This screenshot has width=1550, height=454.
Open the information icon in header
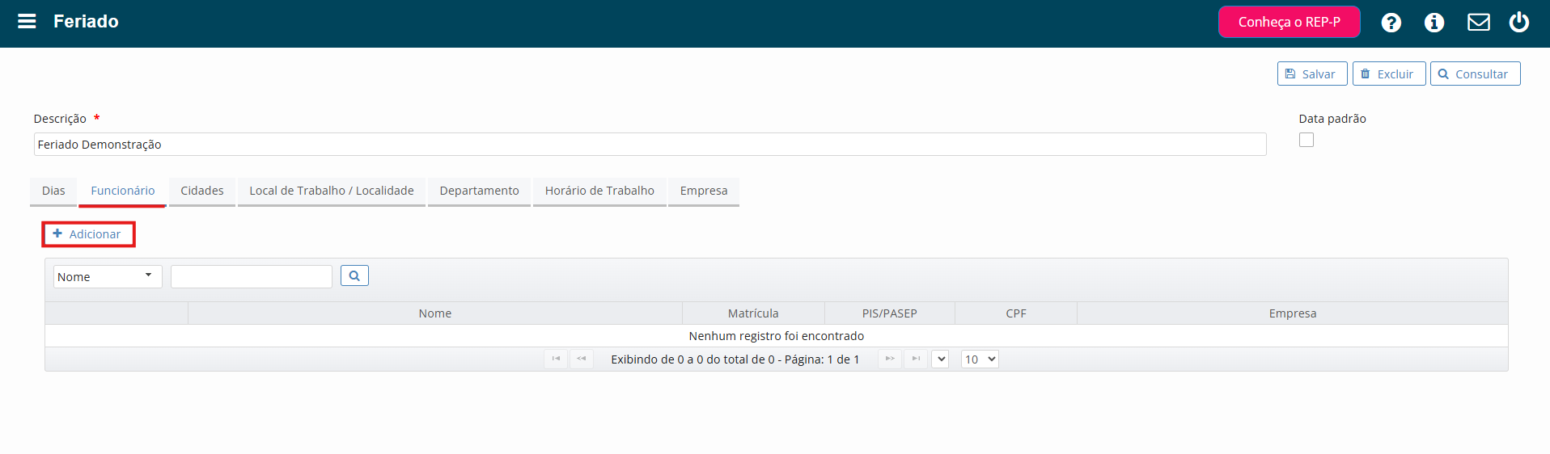pos(1434,23)
